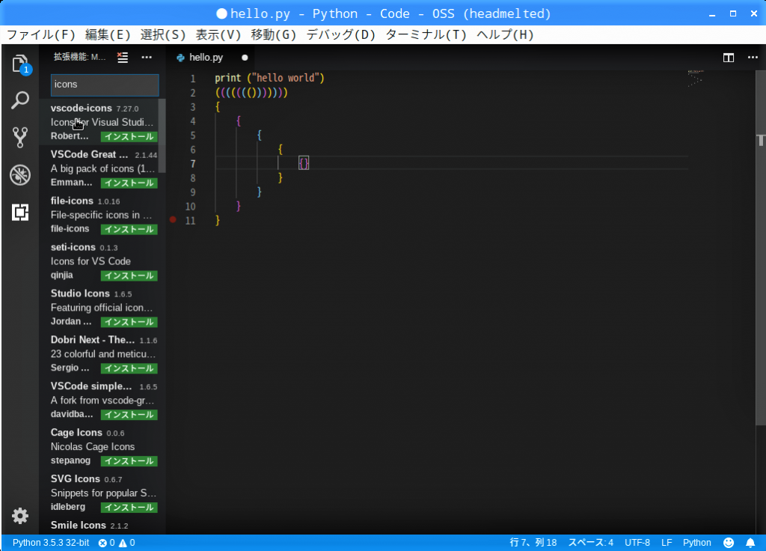Split the editor to the side
This screenshot has width=766, height=551.
point(729,58)
